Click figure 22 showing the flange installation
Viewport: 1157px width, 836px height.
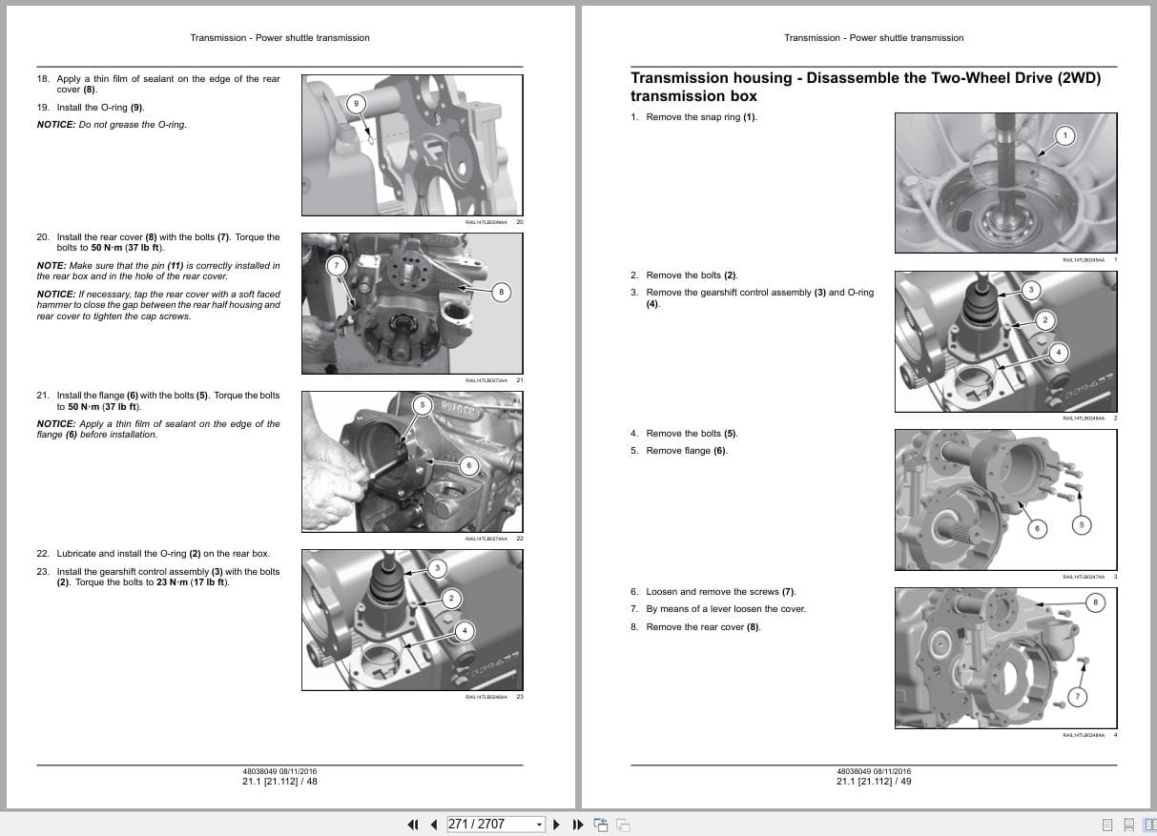tap(411, 461)
